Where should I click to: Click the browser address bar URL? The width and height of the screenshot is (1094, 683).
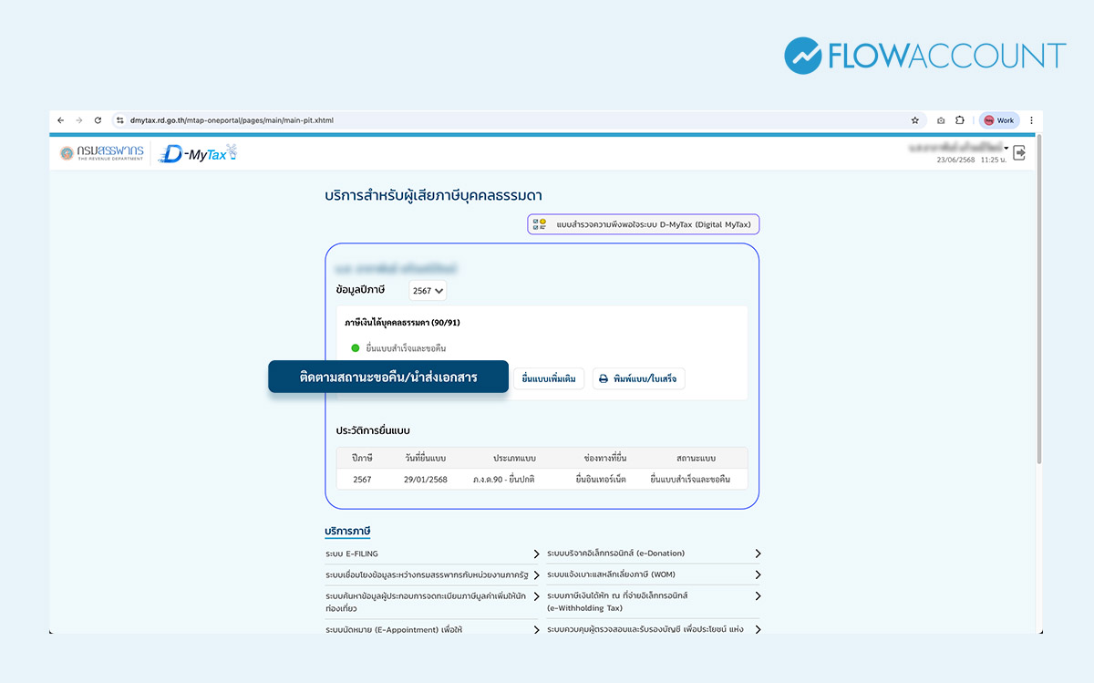(x=232, y=120)
